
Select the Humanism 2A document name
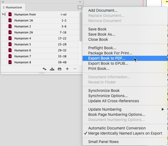point(24,32)
